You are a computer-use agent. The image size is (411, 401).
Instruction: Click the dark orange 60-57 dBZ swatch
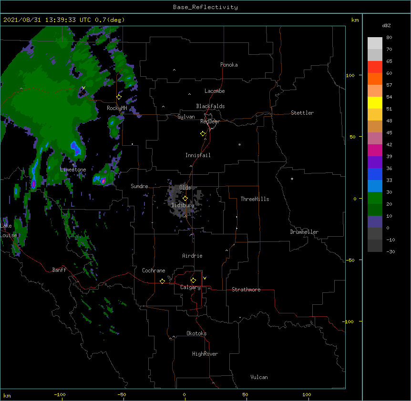tap(375, 79)
